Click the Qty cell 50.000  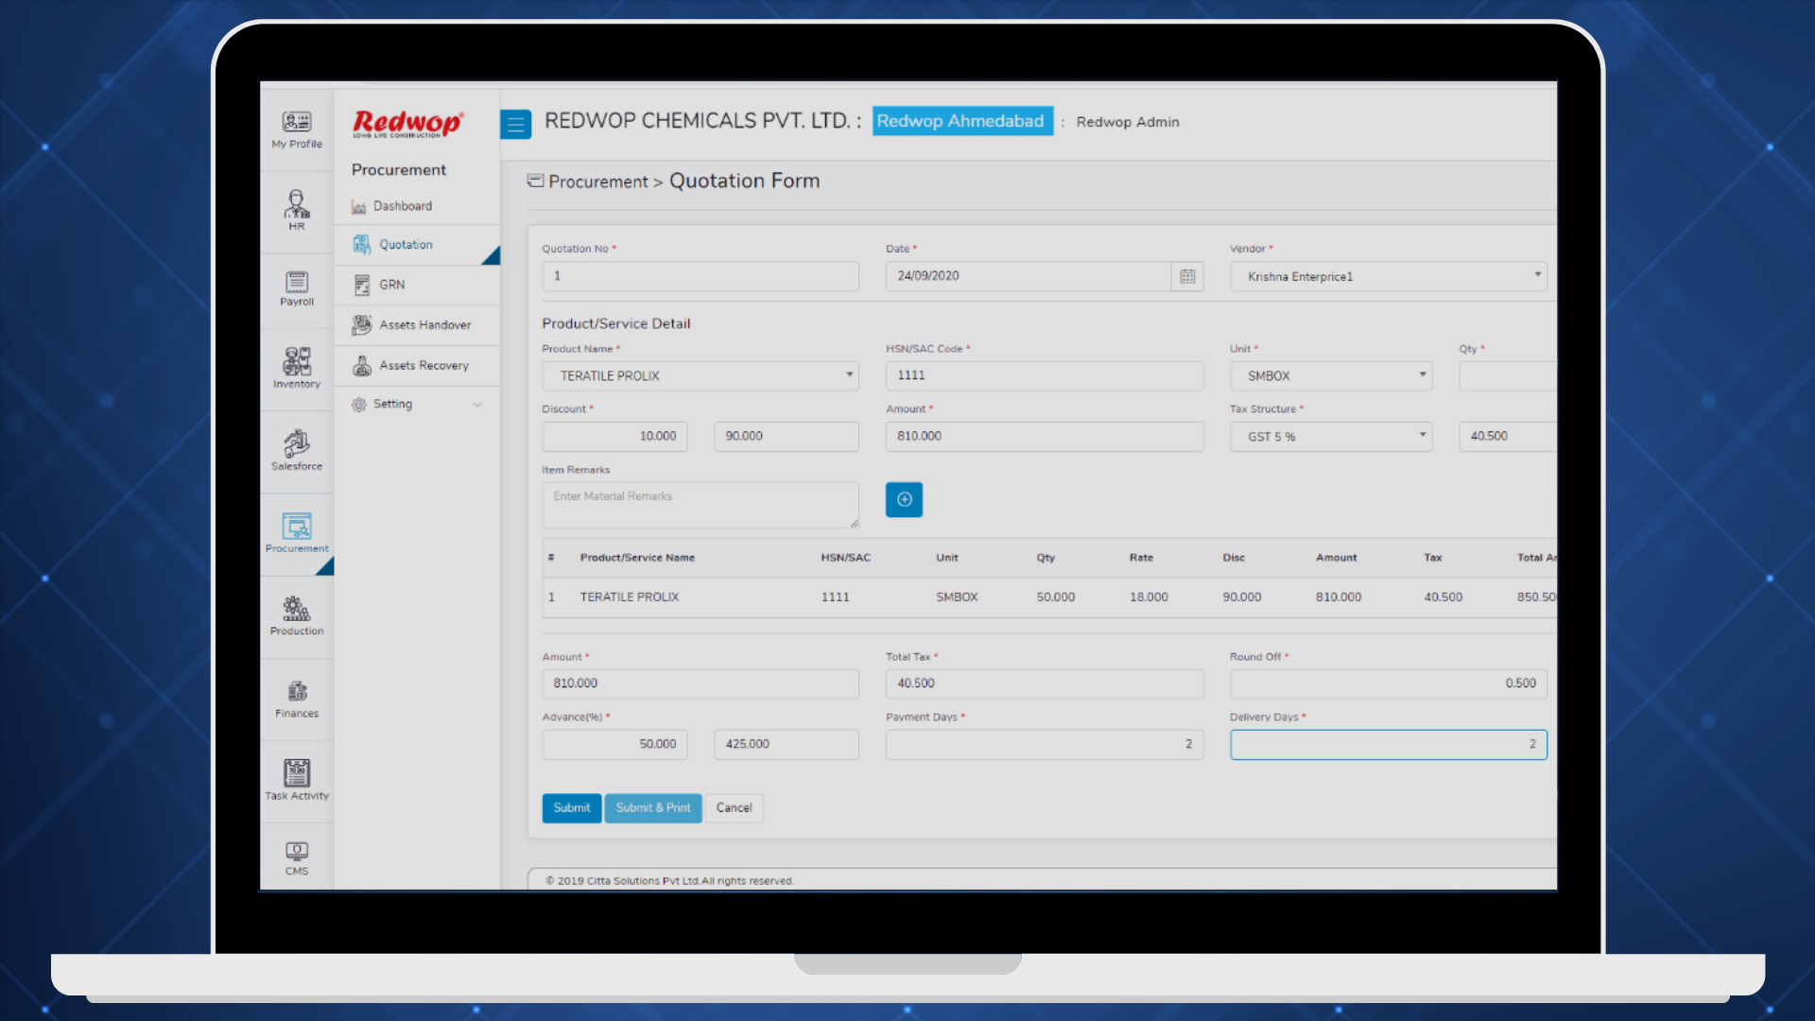pyautogui.click(x=1056, y=597)
